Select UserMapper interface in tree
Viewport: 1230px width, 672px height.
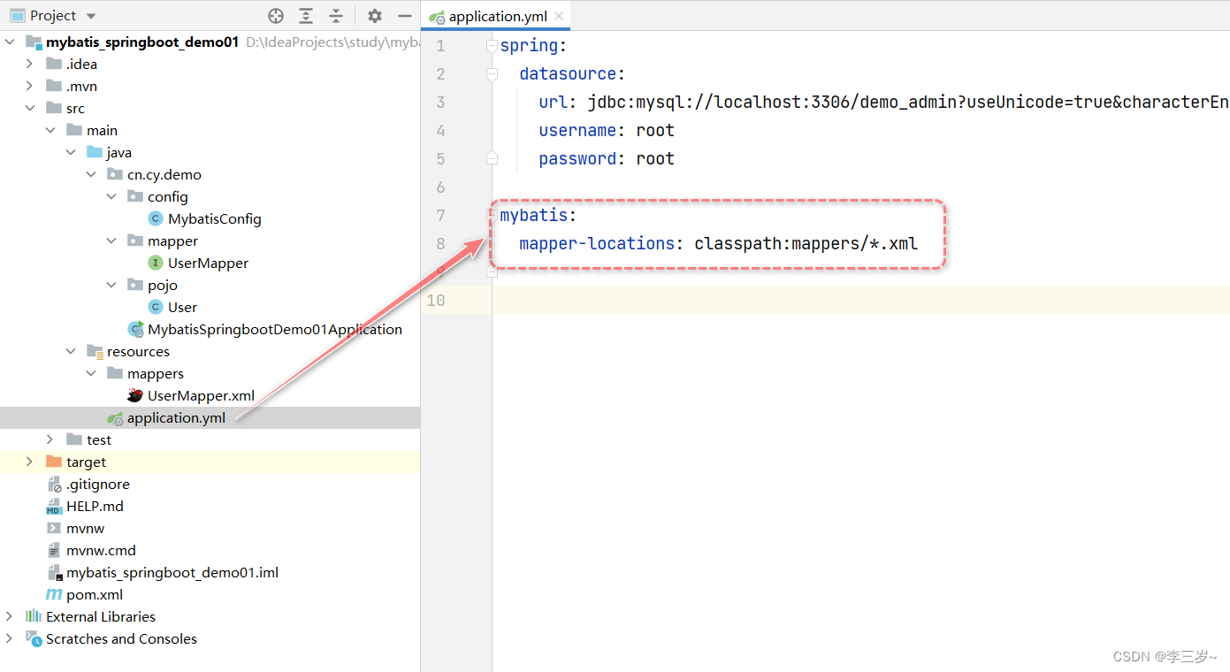click(x=209, y=263)
